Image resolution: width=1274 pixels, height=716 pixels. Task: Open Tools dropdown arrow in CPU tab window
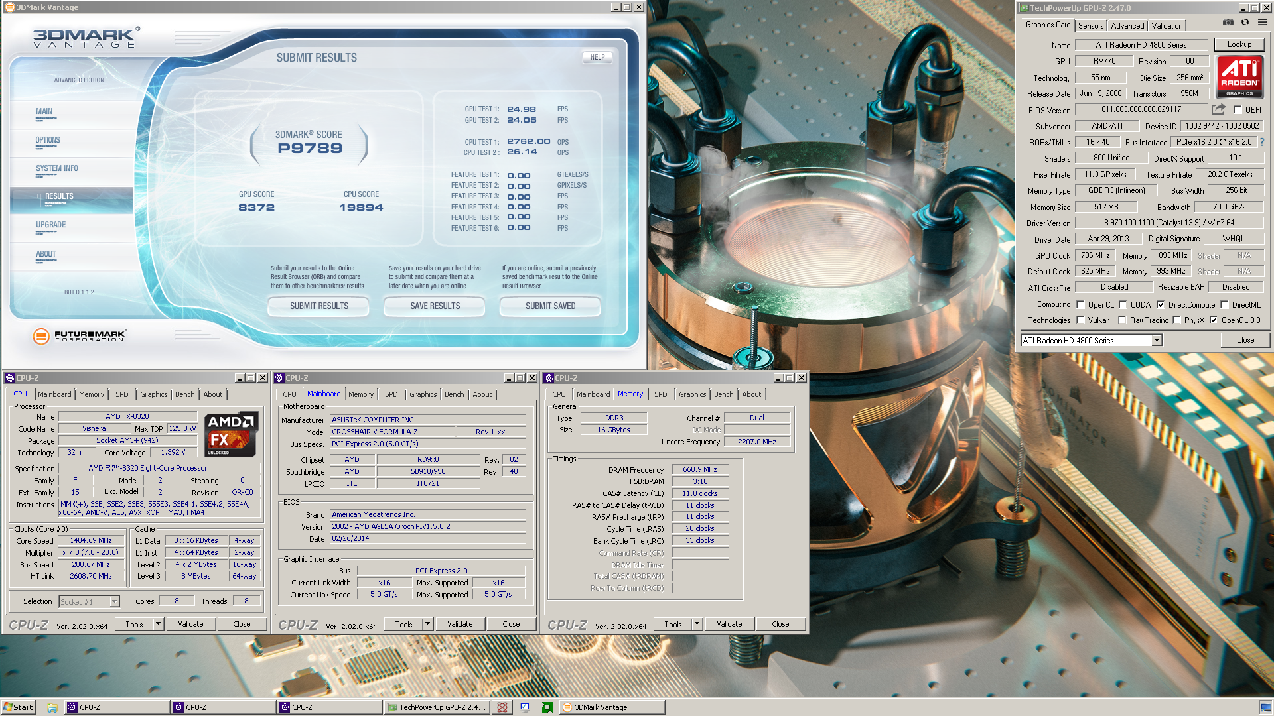158,624
